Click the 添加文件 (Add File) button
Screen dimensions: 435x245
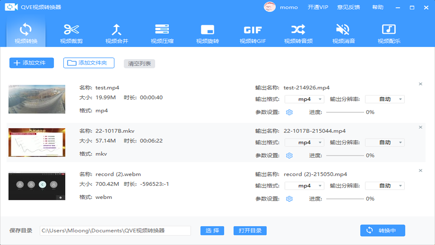(x=31, y=63)
